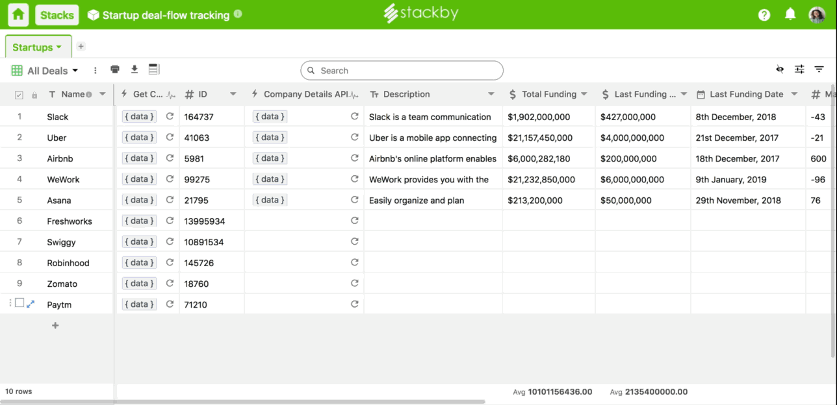837x405 pixels.
Task: Refresh the Company Details API for Slack
Action: coord(354,116)
